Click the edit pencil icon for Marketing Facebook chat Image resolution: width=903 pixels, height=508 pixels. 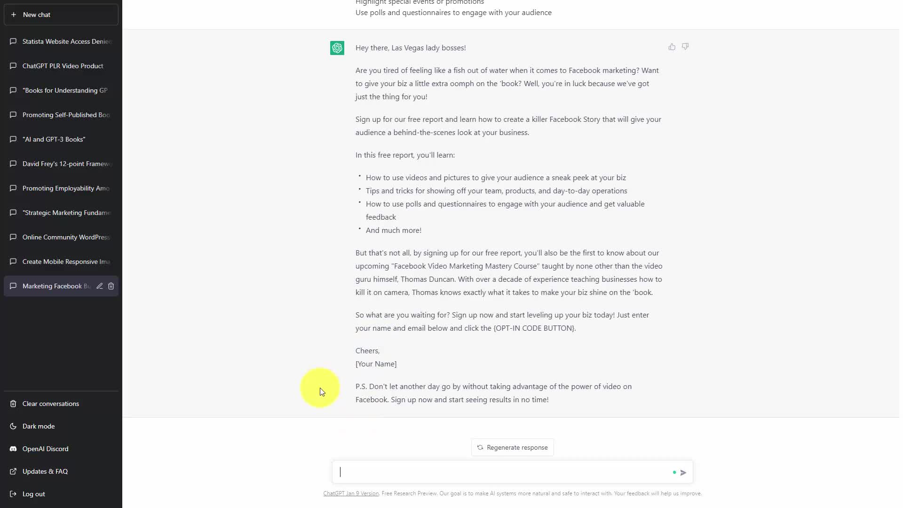click(x=100, y=286)
